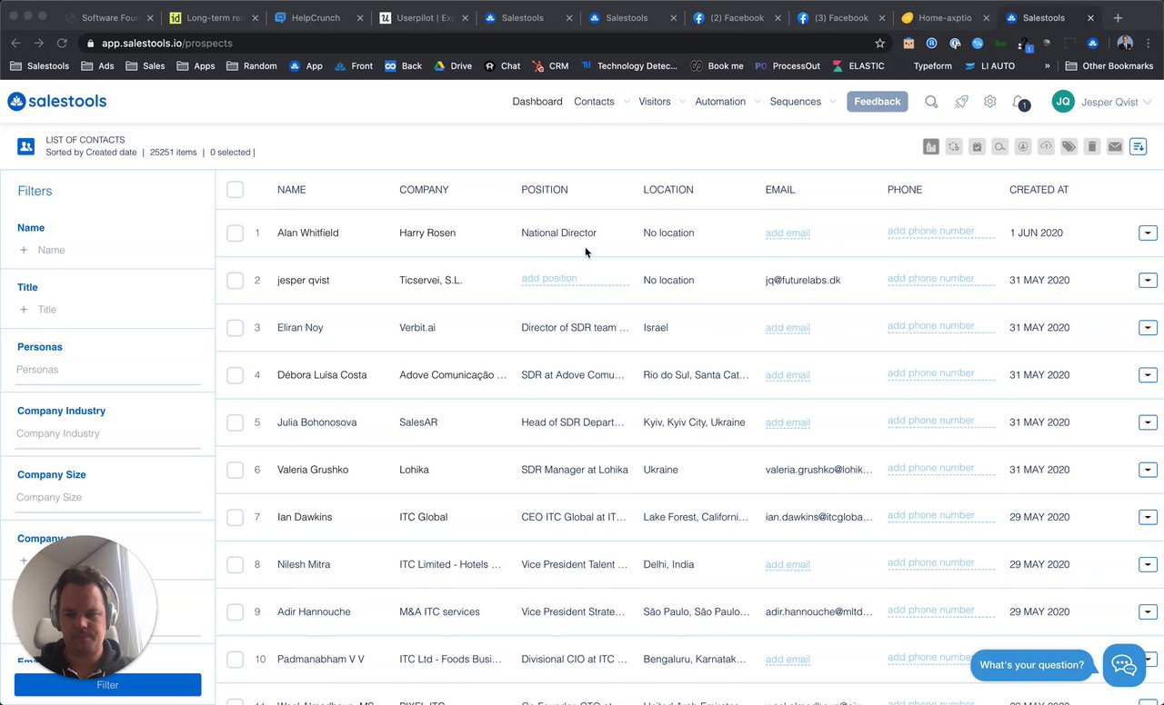Click the plus icon beside Title filter
The height and width of the screenshot is (705, 1164).
pyautogui.click(x=24, y=310)
